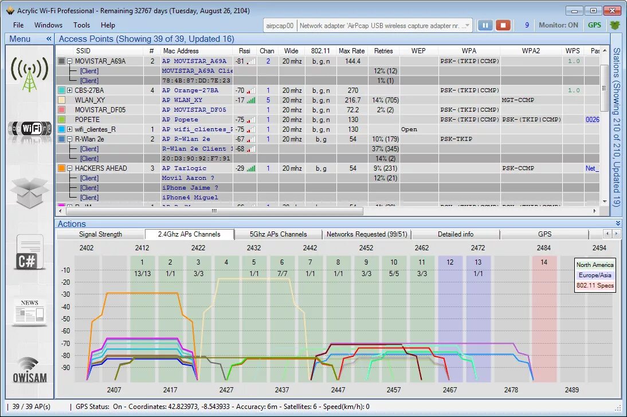Click the Acrylic app icon in title bar
This screenshot has height=417, width=627.
tap(10, 11)
